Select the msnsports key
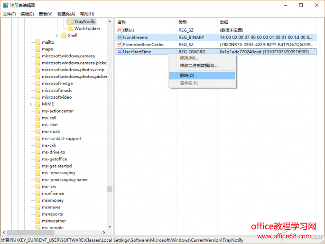The width and height of the screenshot is (325, 244). pyautogui.click(x=52, y=214)
